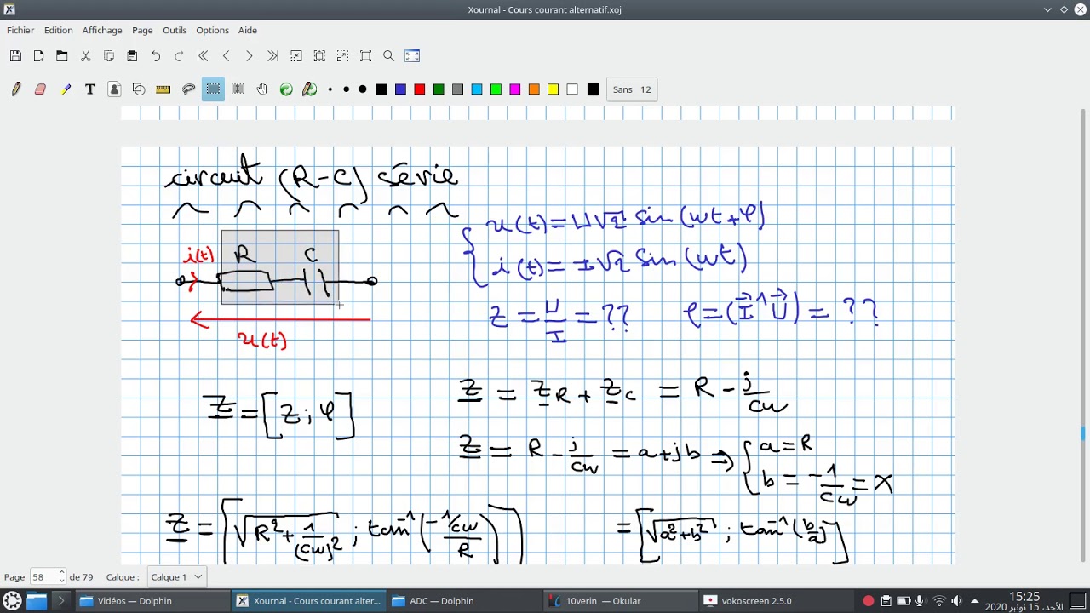Click the vertical scrollbar of the page
1090x613 pixels.
point(1083,334)
